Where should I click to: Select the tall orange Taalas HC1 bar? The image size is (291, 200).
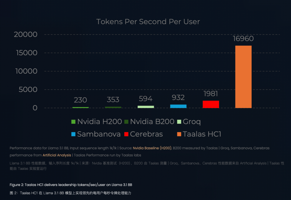click(x=243, y=77)
